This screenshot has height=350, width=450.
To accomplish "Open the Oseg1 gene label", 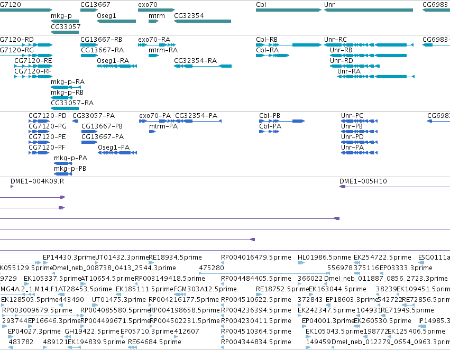I will [106, 15].
